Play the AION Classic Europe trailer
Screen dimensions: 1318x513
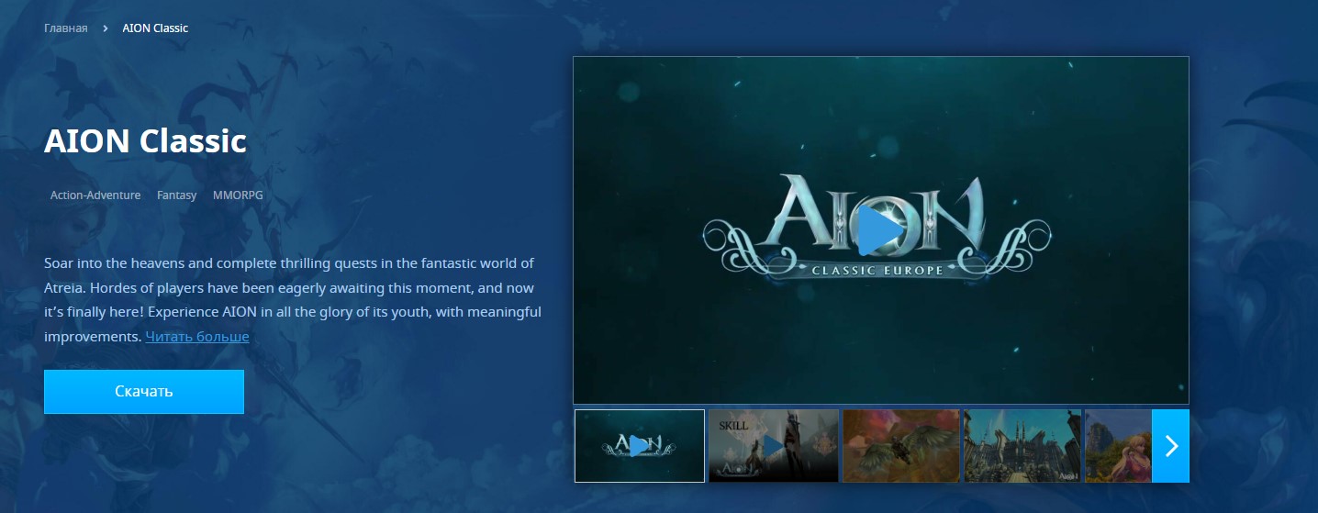click(879, 230)
